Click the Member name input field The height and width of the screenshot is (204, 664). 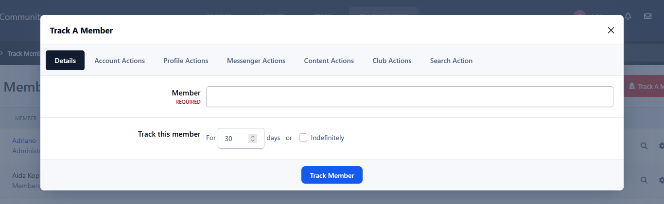[x=409, y=96]
